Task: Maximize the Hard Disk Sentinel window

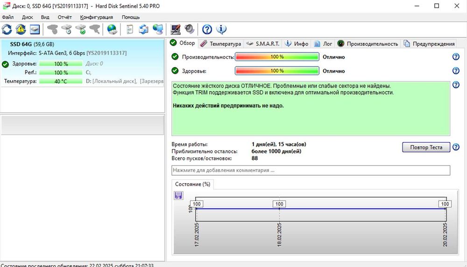Action: (437, 6)
